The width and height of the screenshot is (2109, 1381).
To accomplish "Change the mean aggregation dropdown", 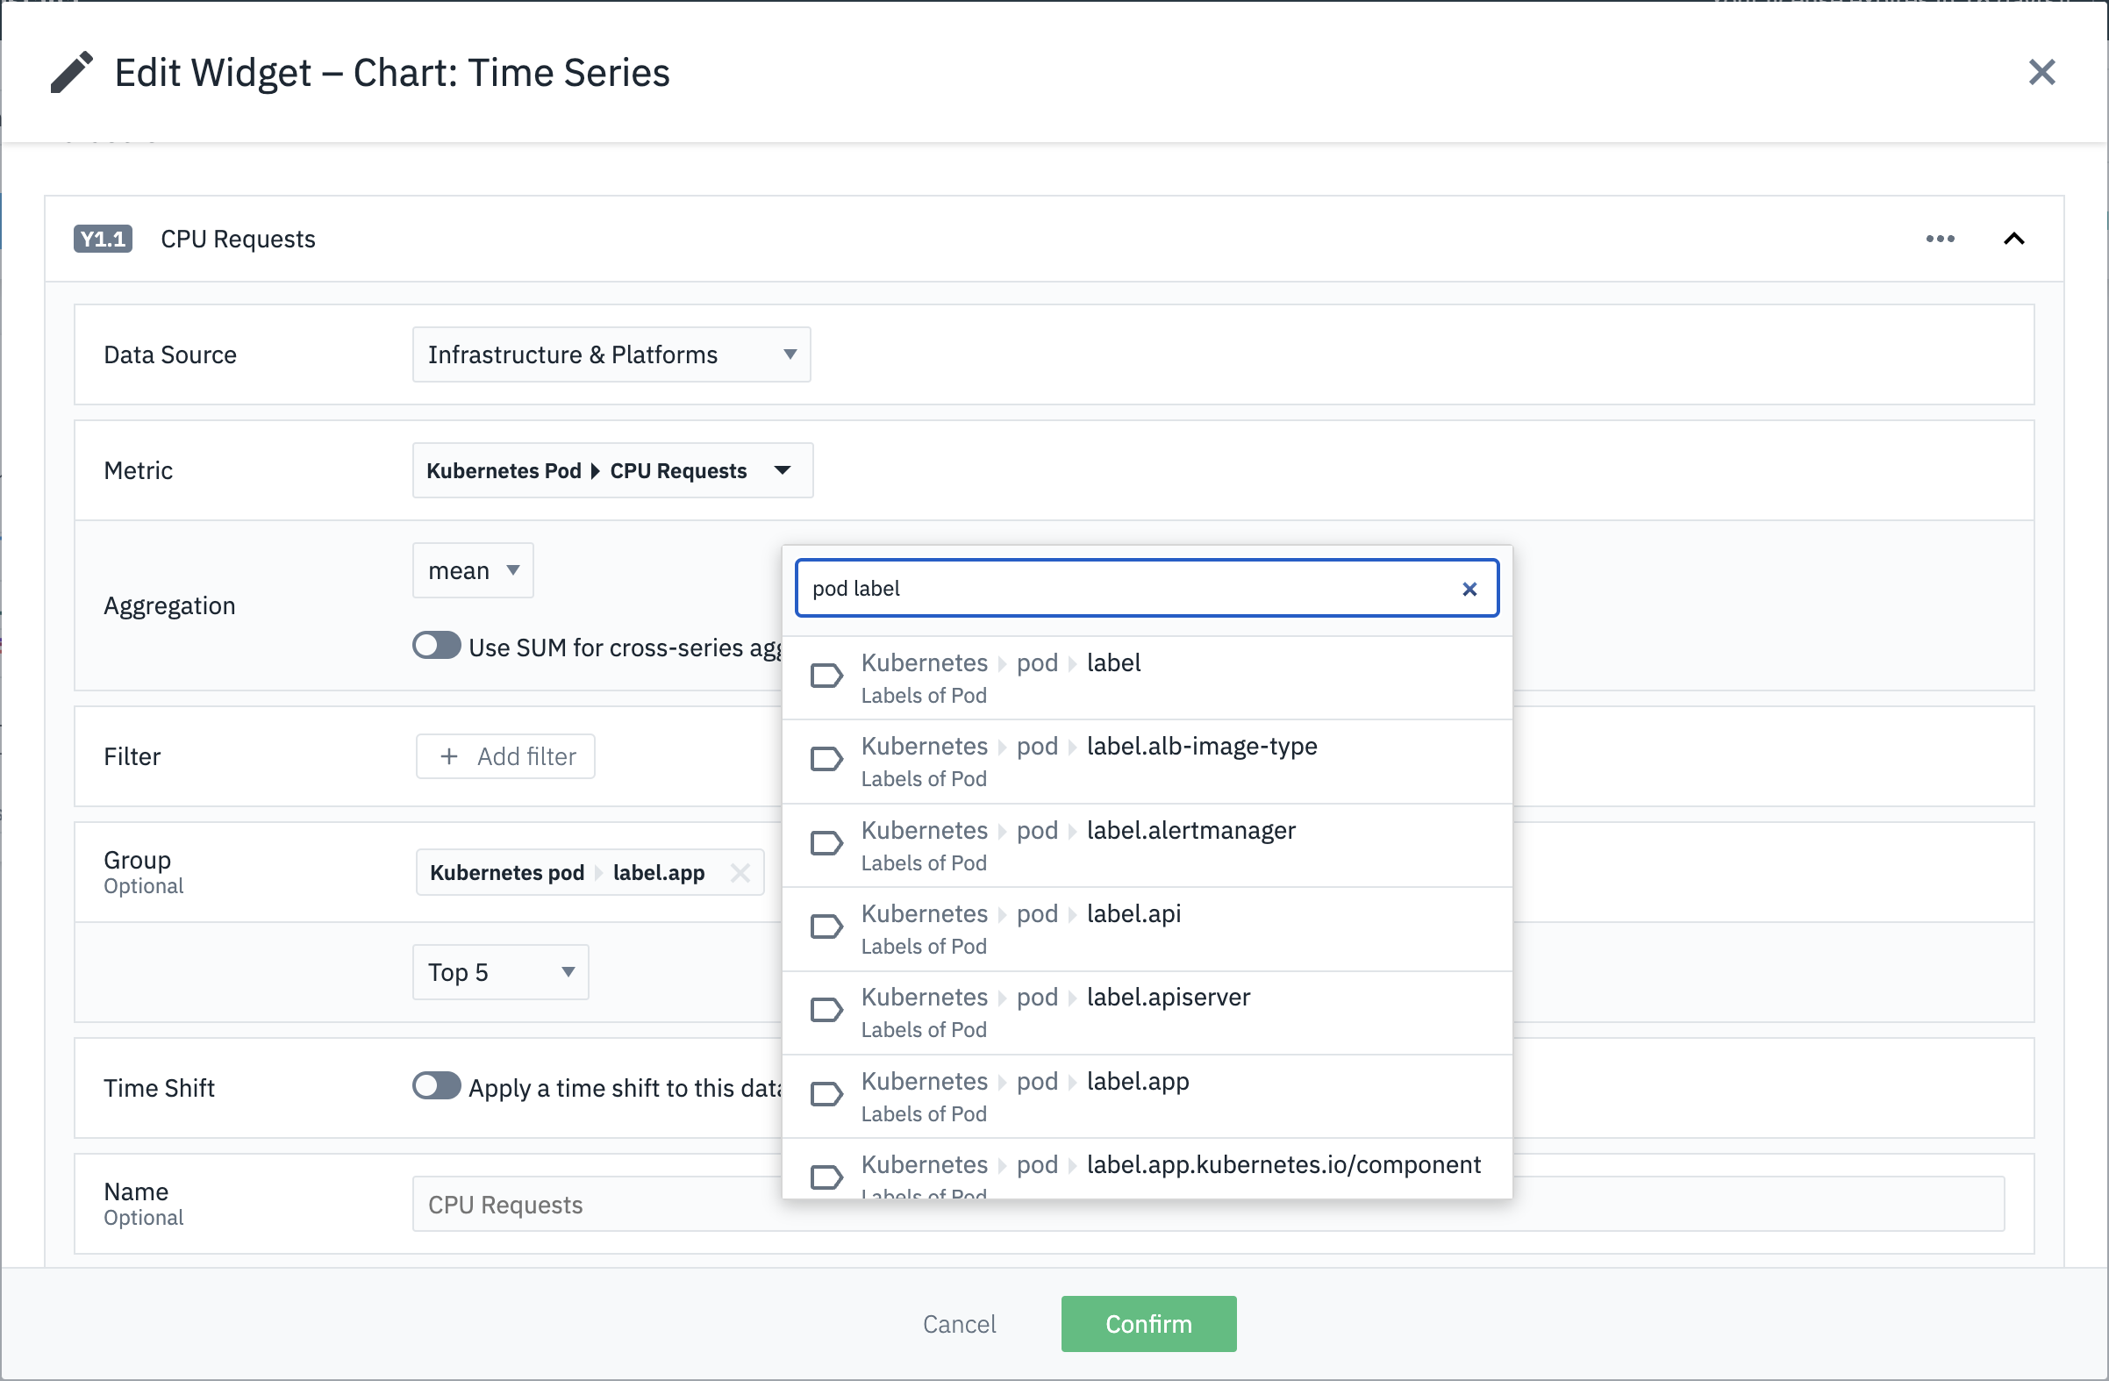I will pos(472,571).
